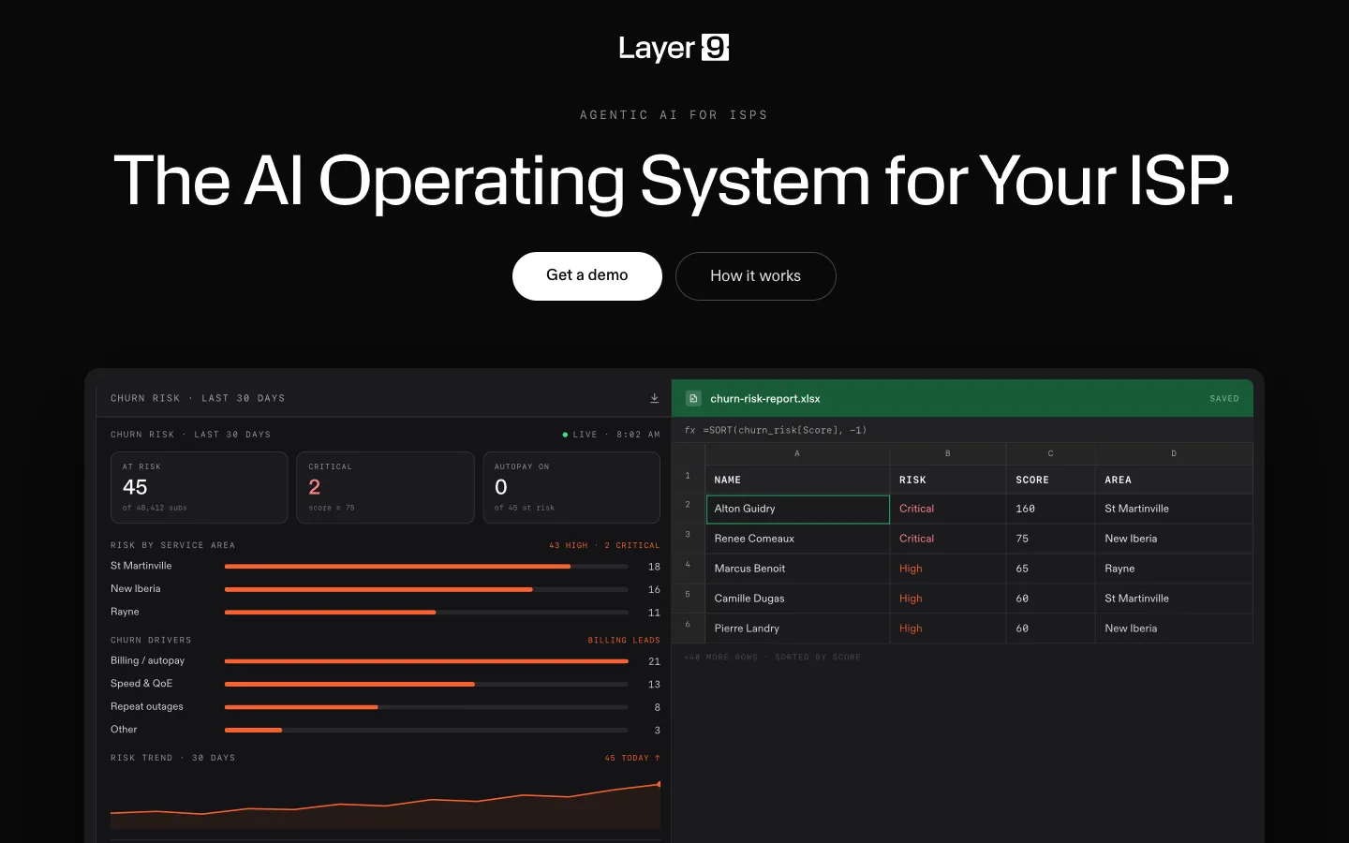Screen dimensions: 1349x843
Task: Click the Other churn driver label
Action: 124,730
